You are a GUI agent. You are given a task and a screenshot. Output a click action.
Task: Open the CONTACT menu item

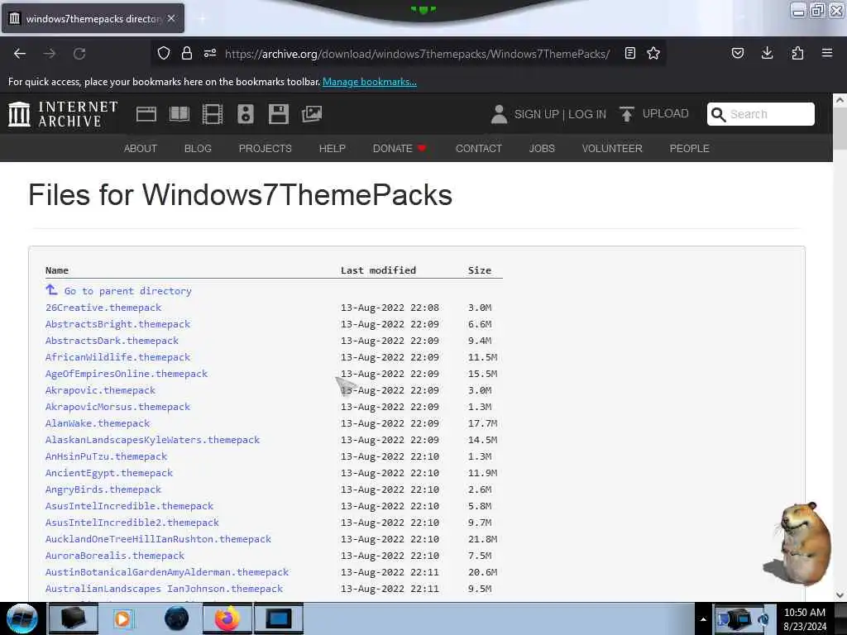click(x=479, y=149)
